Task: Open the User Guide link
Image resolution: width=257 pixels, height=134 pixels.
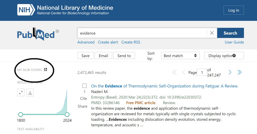Action: pos(234,42)
